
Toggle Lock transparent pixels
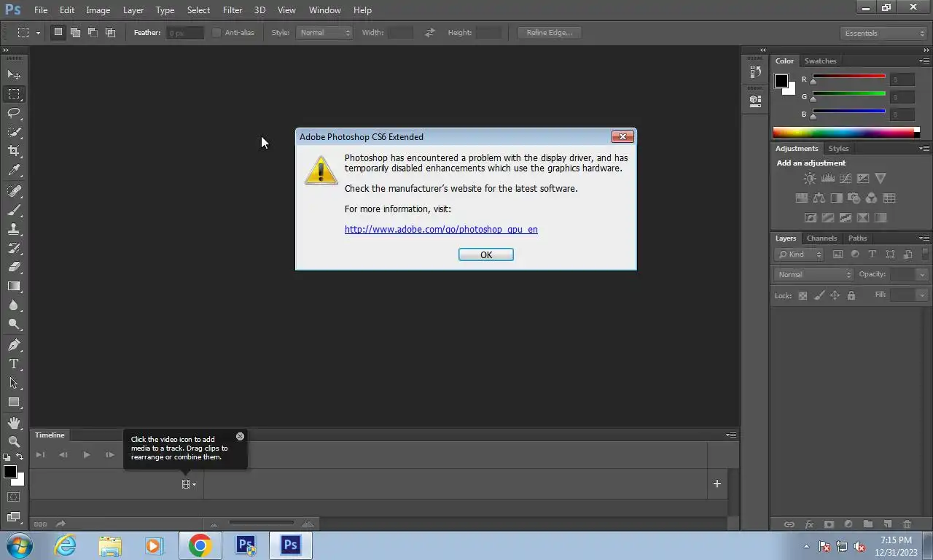(803, 295)
